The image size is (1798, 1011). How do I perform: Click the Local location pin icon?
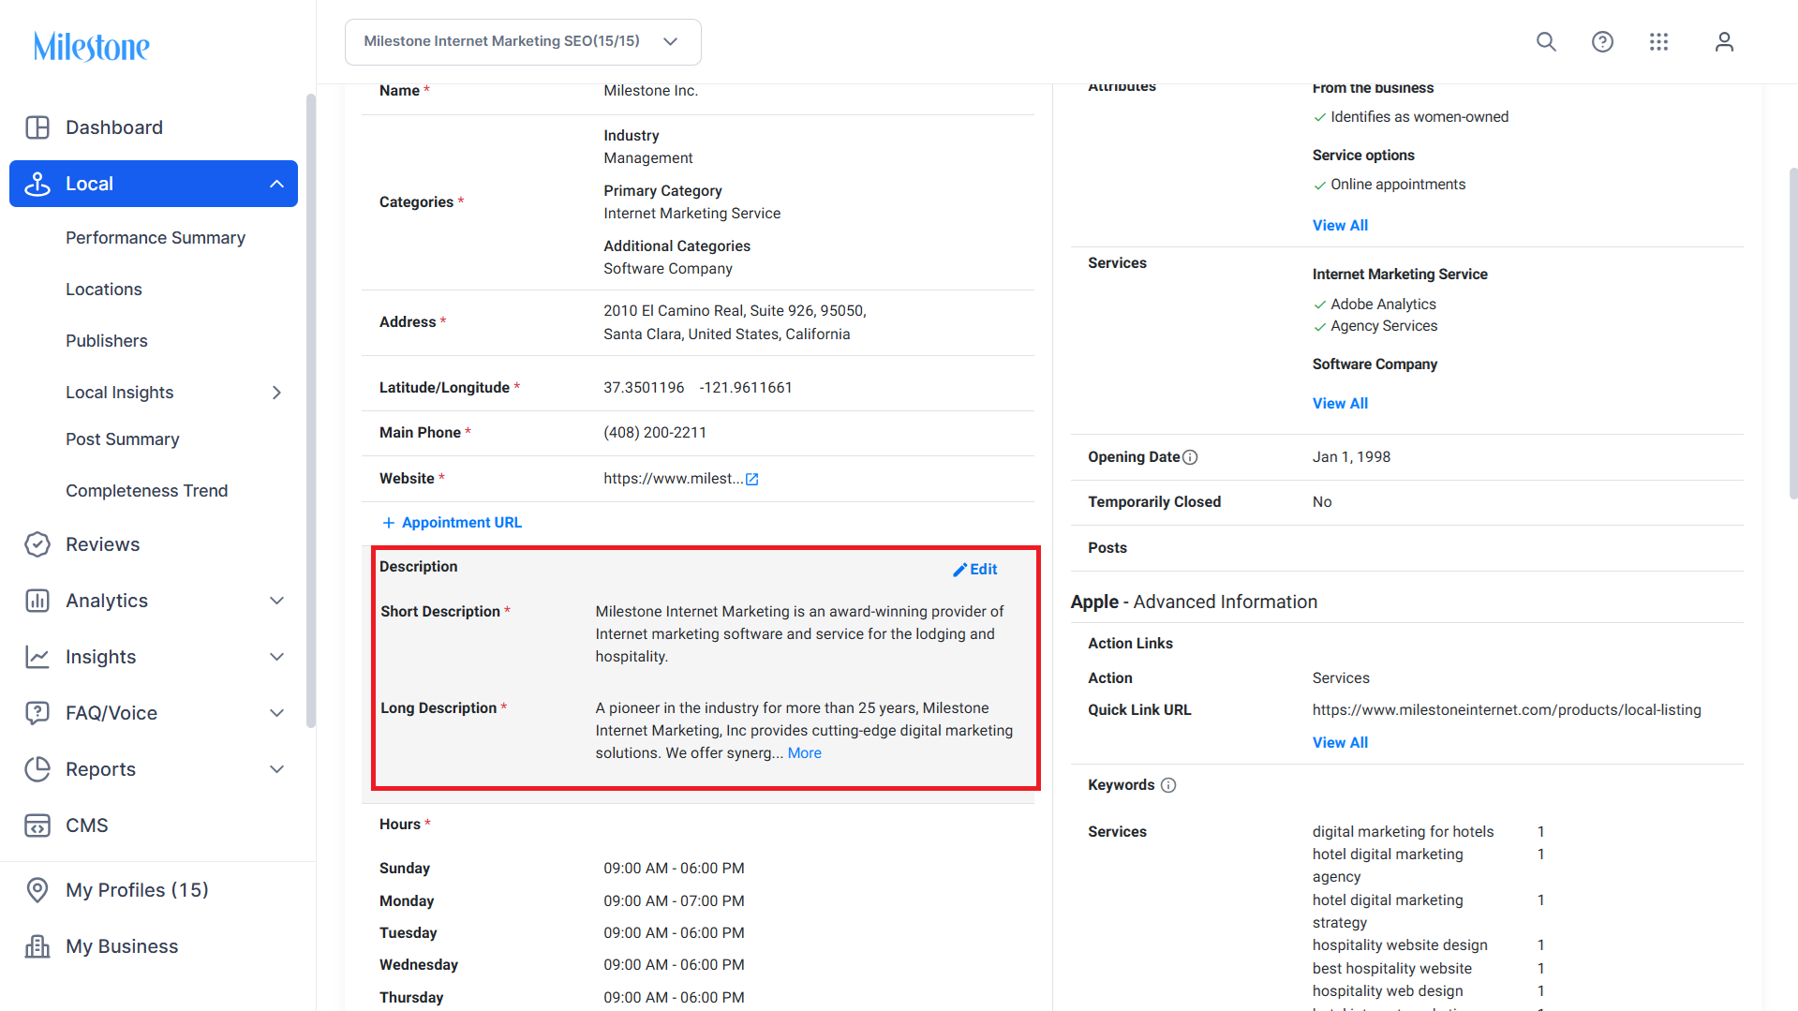[37, 184]
